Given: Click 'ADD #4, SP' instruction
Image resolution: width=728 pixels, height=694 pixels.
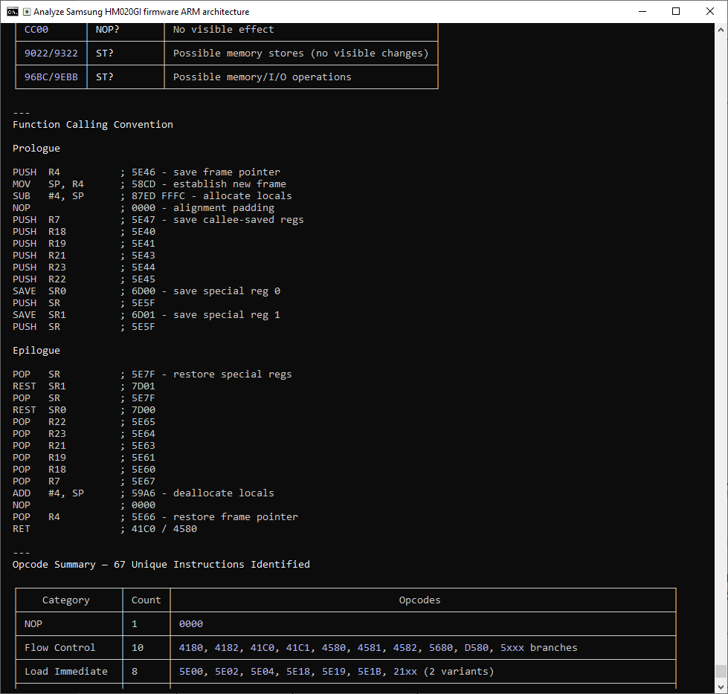Looking at the screenshot, I should (48, 493).
